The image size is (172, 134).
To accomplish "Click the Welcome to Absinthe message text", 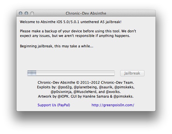I will coord(71,22).
